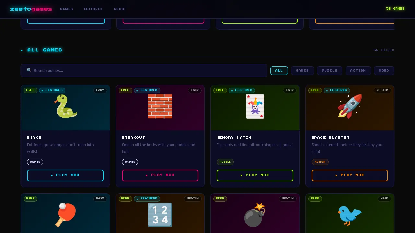
Task: Click the magnifier icon in search bar
Action: [x=29, y=70]
